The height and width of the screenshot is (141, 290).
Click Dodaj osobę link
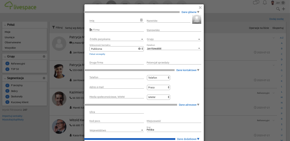(276, 19)
